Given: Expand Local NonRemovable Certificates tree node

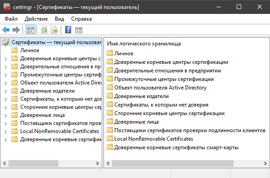Looking at the screenshot, I should [6, 132].
